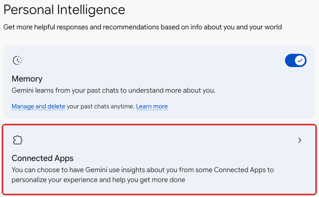Click the 'Gemini learns from your past chats' description
This screenshot has width=319, height=197.
pos(114,90)
